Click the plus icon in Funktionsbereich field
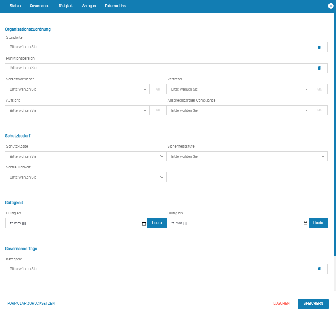 click(307, 68)
